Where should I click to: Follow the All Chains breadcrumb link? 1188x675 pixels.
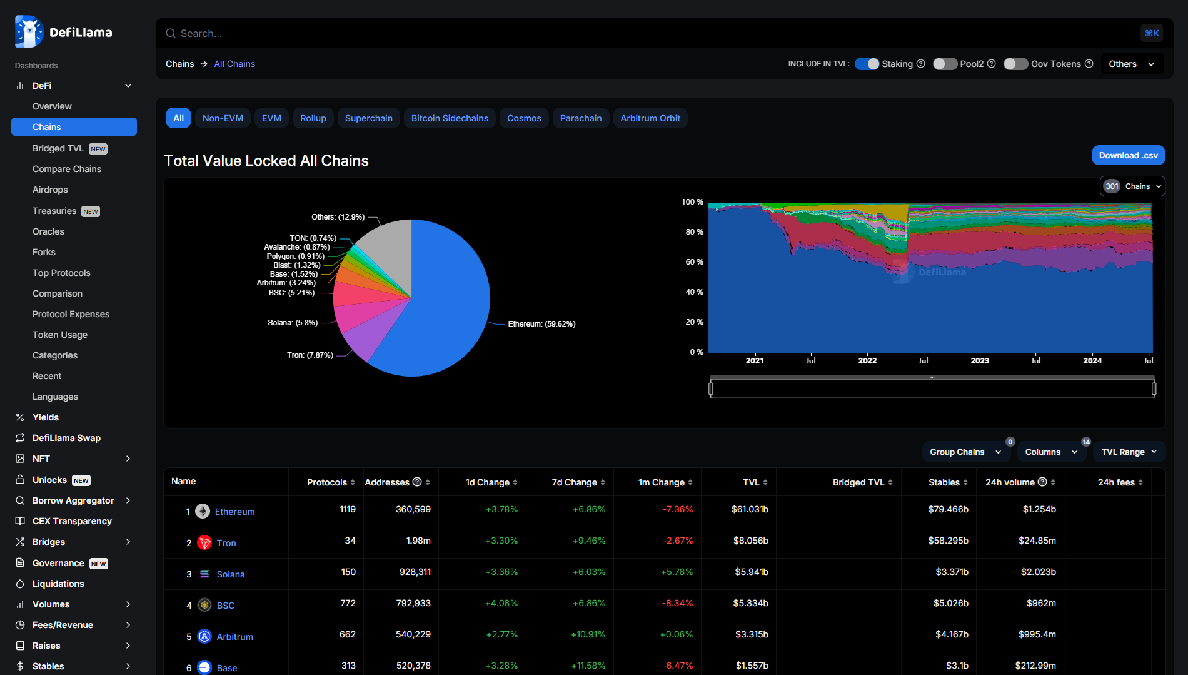(x=234, y=64)
